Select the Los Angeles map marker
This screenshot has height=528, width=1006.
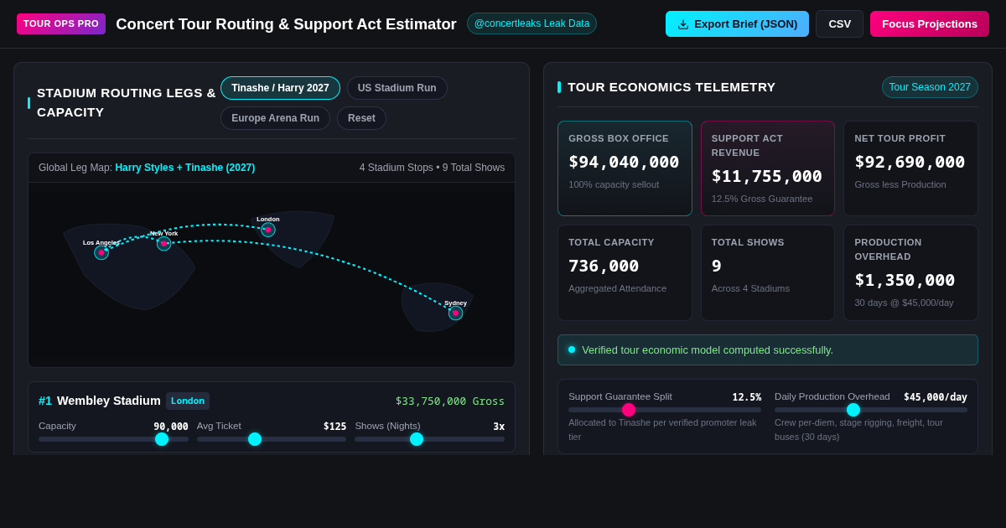(x=101, y=252)
